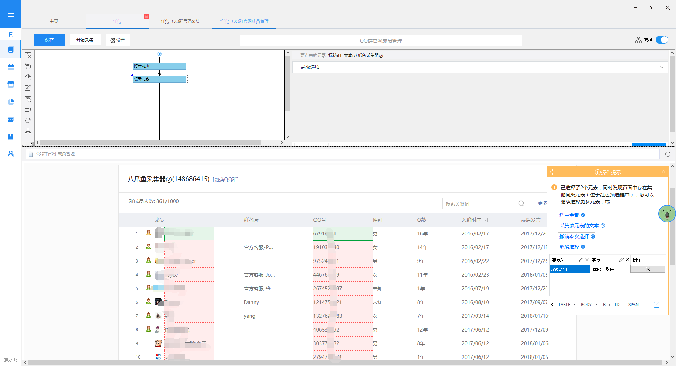Screen dimensions: 676x366
Task: Click the 保存 save button
Action: pos(49,40)
